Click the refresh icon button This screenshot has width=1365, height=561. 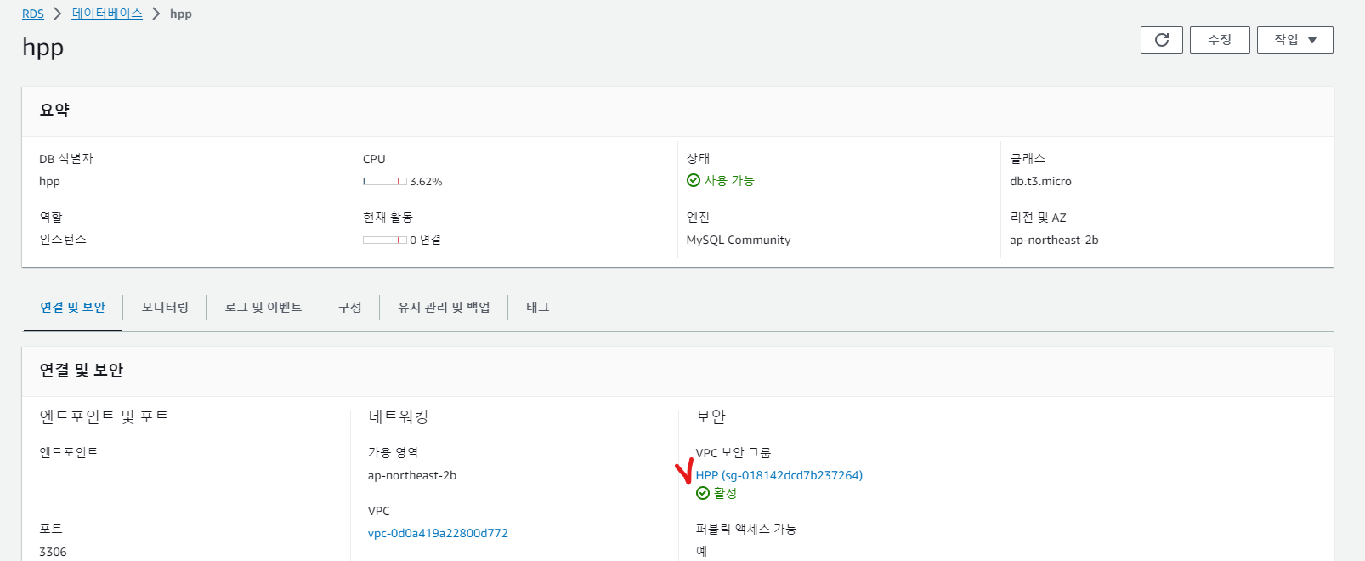click(x=1161, y=40)
